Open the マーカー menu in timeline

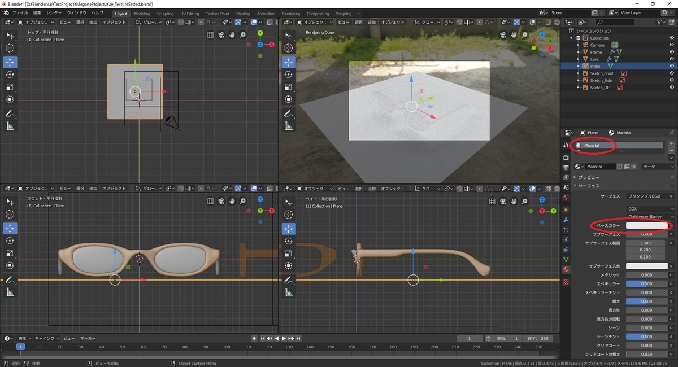point(88,338)
